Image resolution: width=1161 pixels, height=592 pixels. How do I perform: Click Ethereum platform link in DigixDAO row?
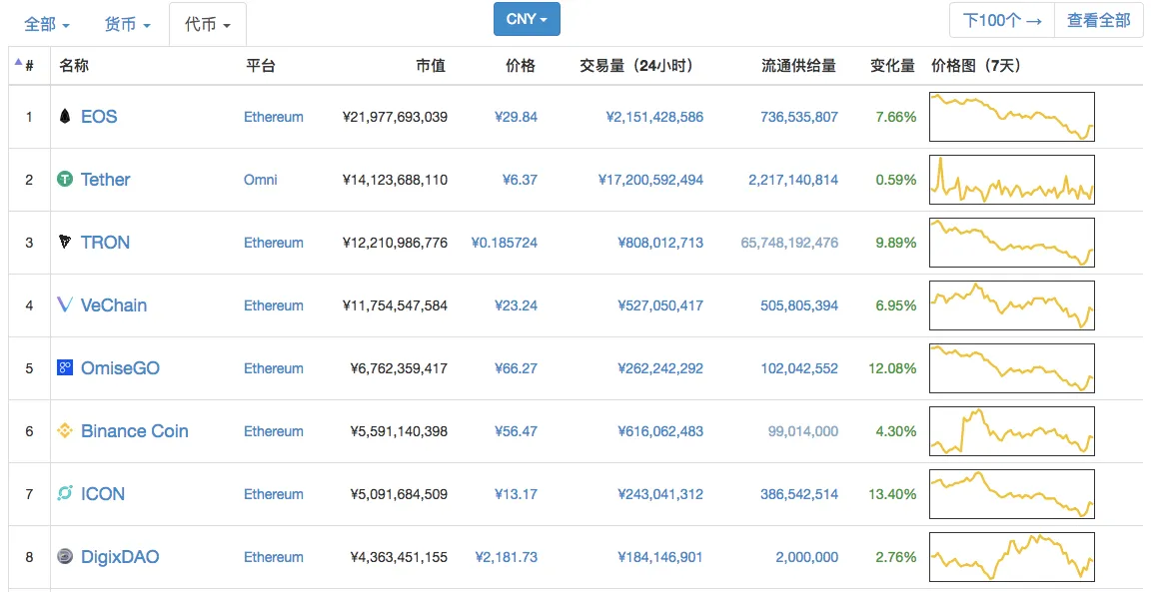pos(274,557)
